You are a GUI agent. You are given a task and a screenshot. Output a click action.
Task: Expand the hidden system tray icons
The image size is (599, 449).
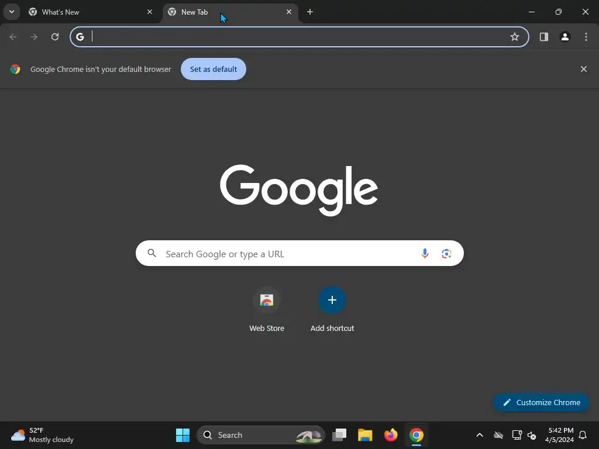(480, 435)
